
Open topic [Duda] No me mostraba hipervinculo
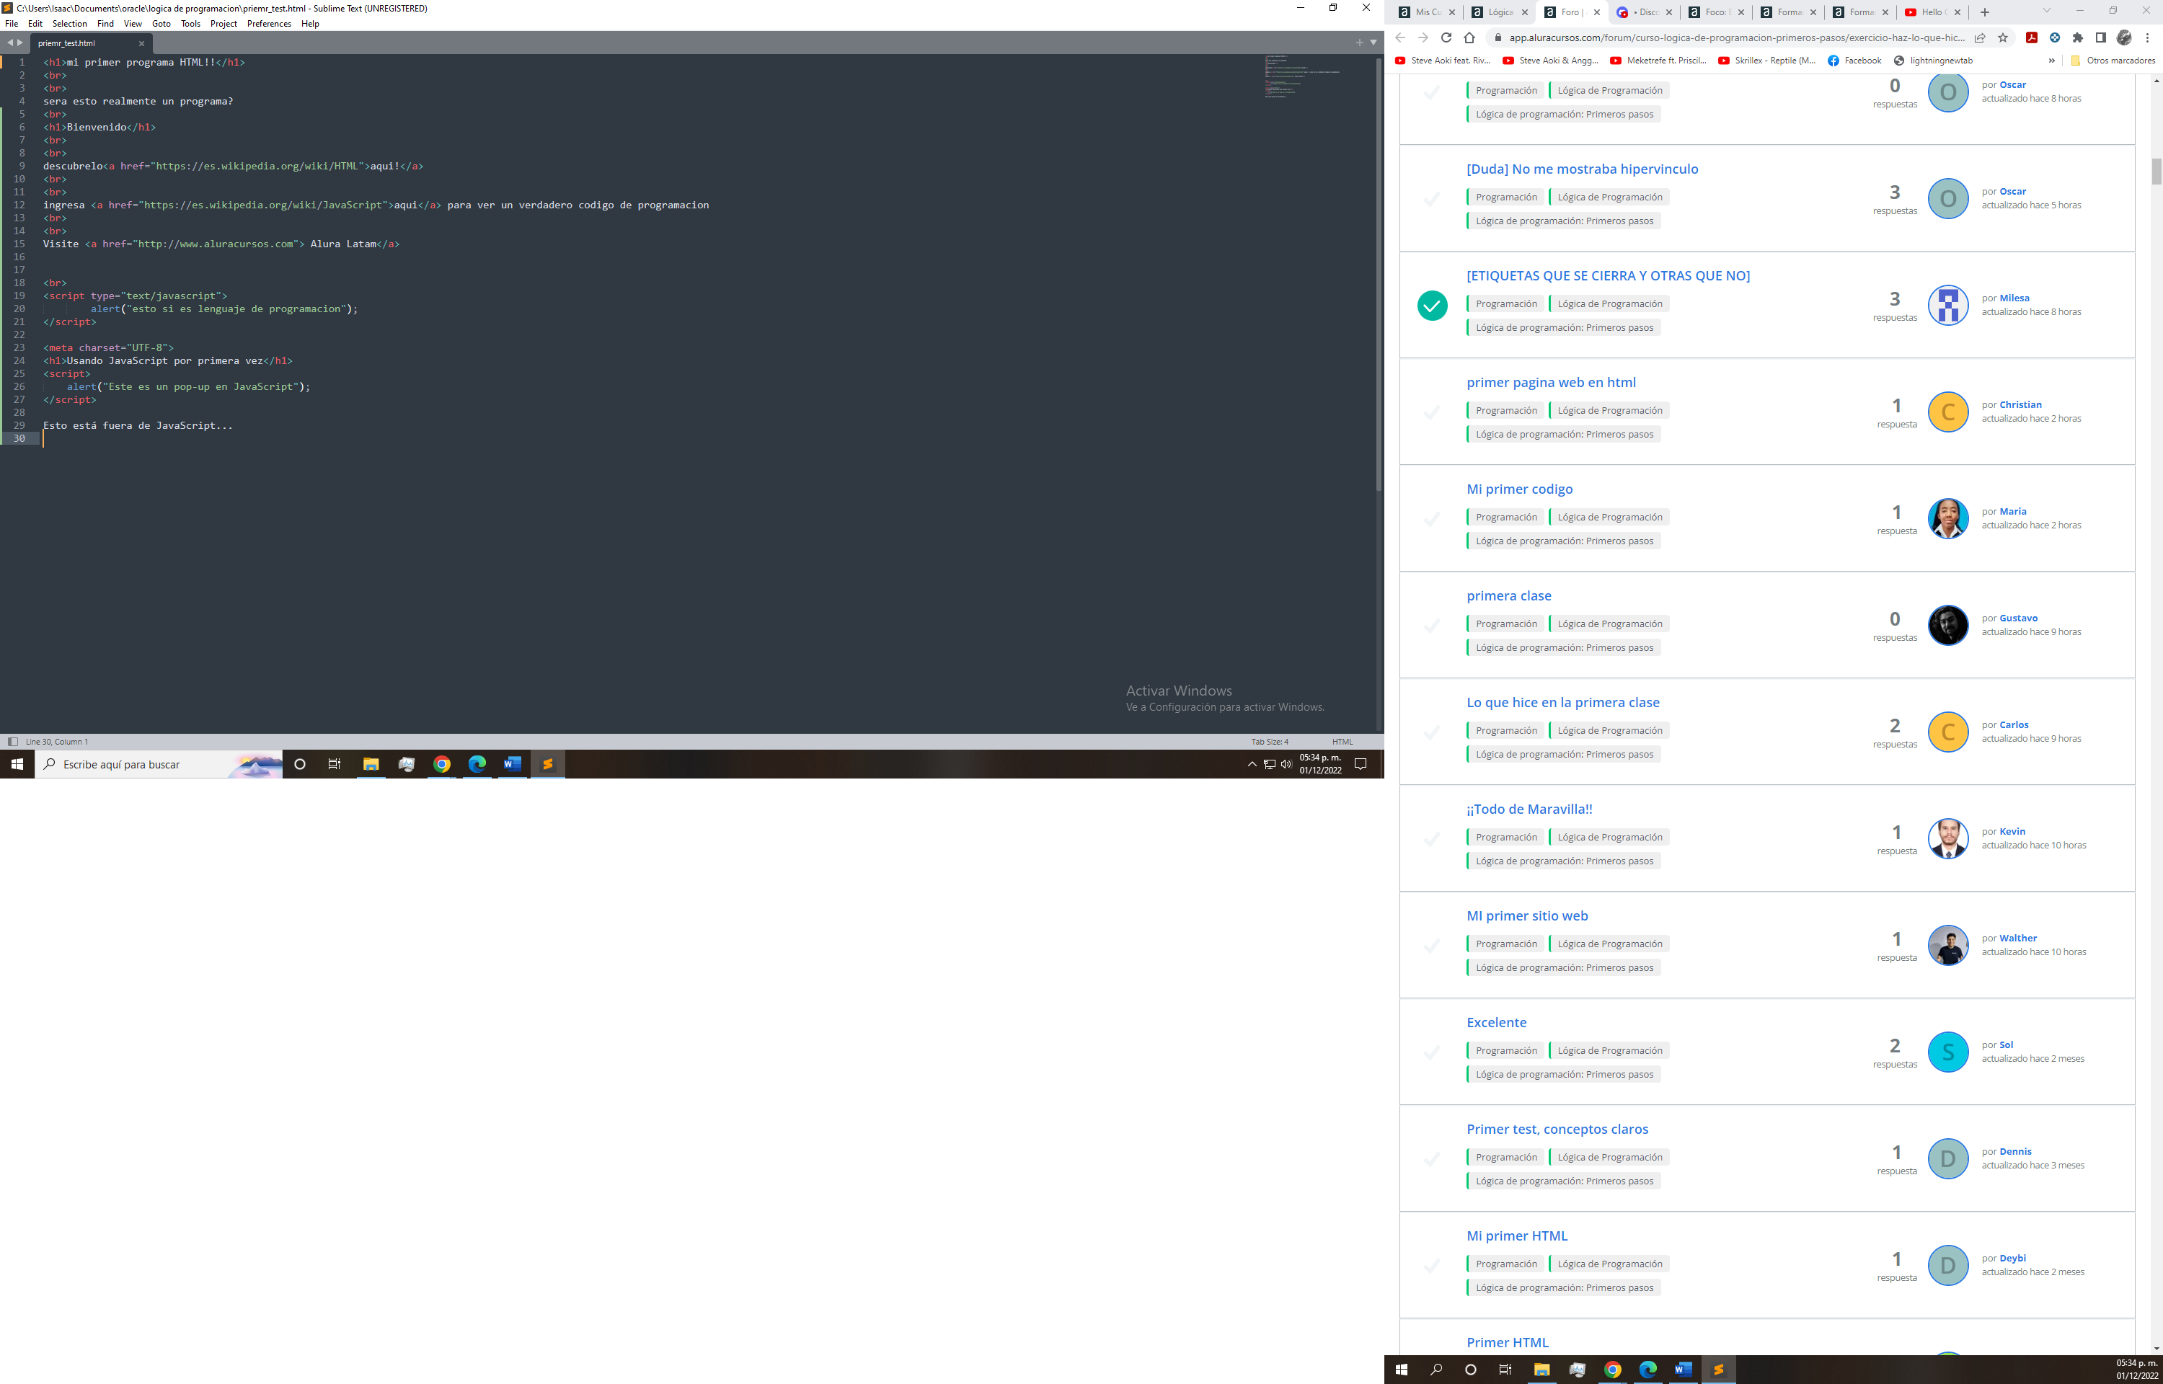[x=1582, y=169]
